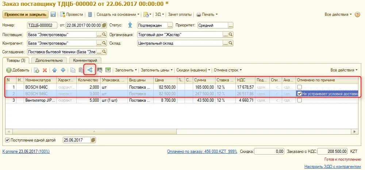Click magnifier next to Склад field
This screenshot has height=170, width=365.
tap(231, 43)
